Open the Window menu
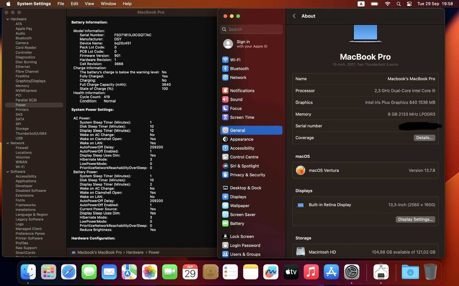The height and width of the screenshot is (286, 459). pyautogui.click(x=108, y=4)
